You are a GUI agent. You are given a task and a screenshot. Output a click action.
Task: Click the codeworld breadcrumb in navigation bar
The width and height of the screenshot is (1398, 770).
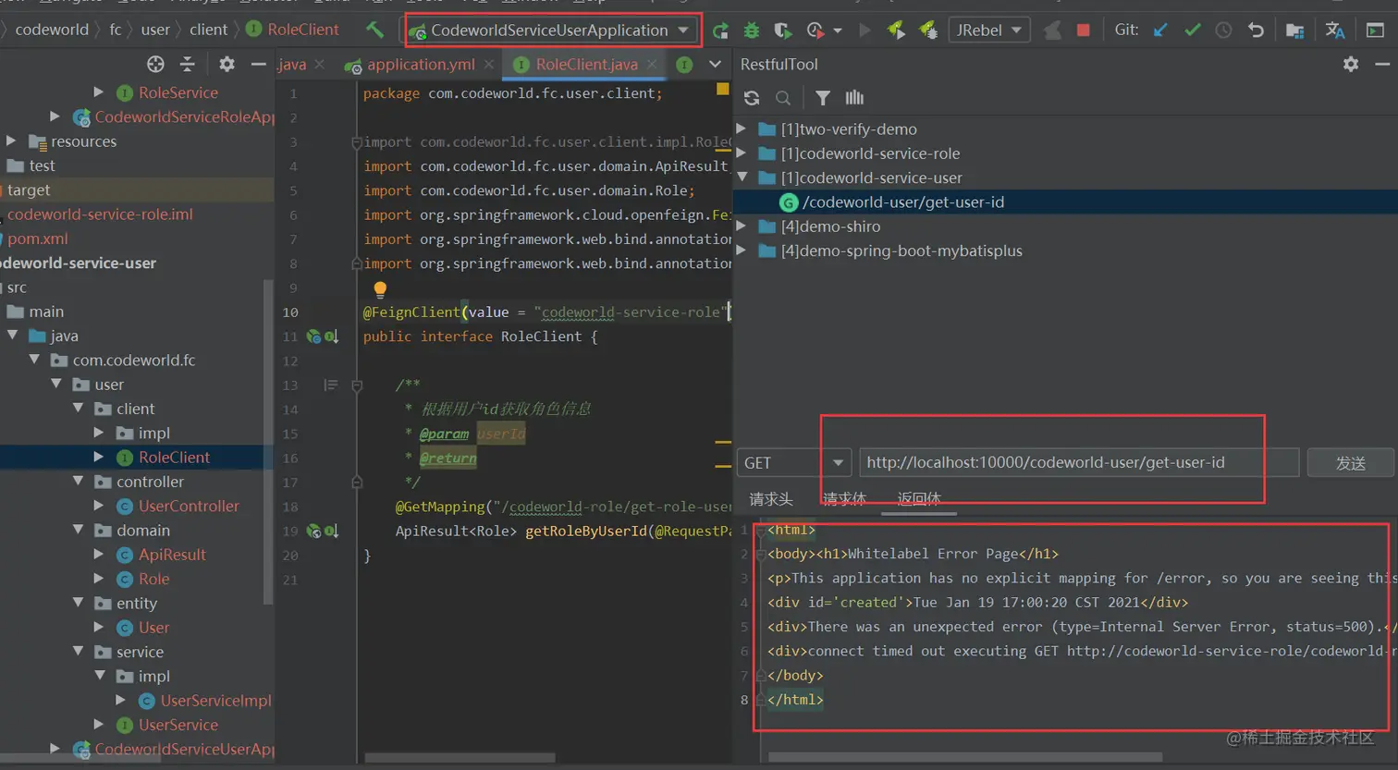(52, 30)
